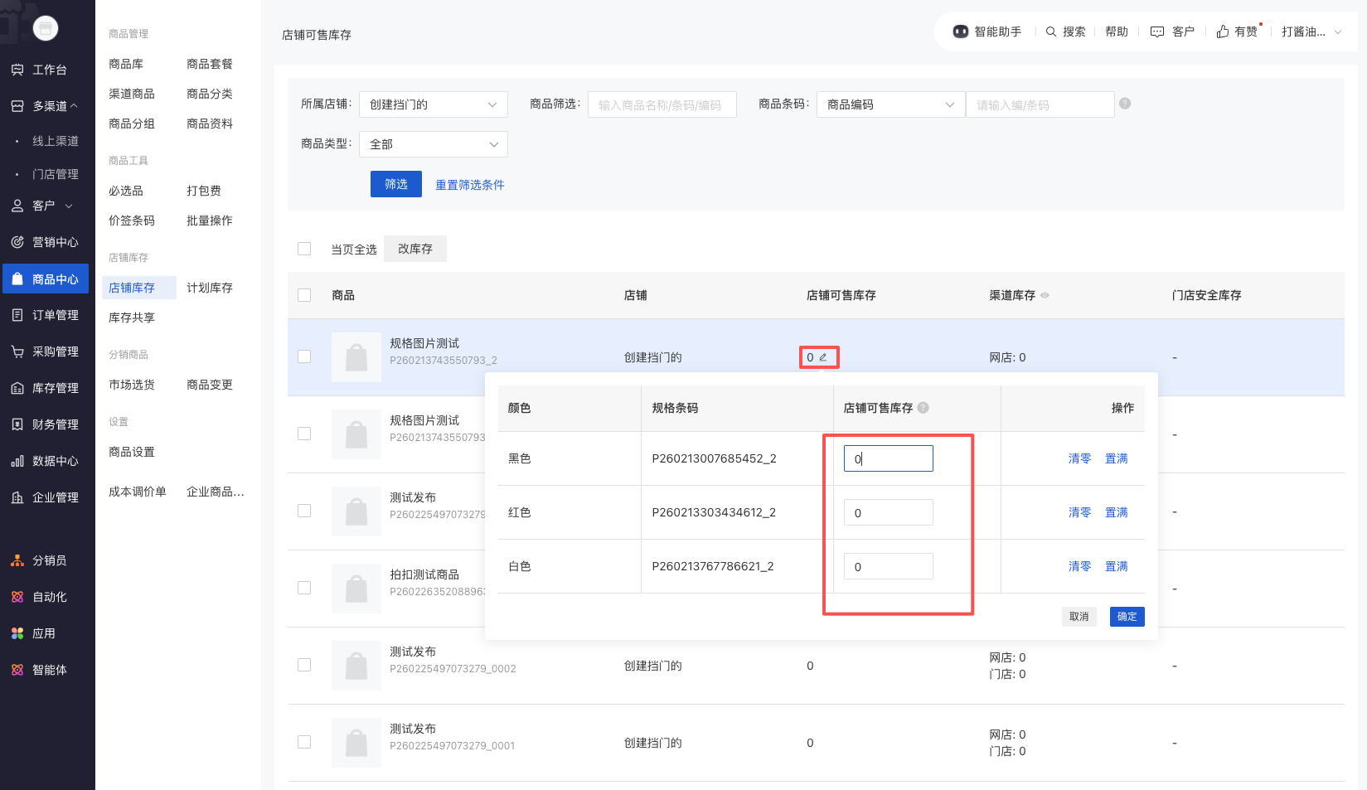Go to 计划库存 menu item
1367x790 pixels.
point(209,288)
